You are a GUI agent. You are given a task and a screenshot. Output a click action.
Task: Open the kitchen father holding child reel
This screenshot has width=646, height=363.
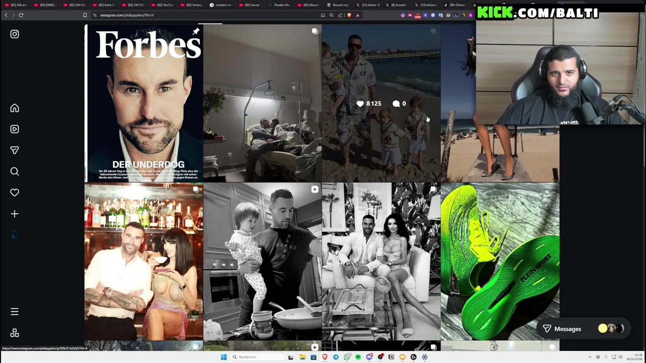[x=262, y=262]
